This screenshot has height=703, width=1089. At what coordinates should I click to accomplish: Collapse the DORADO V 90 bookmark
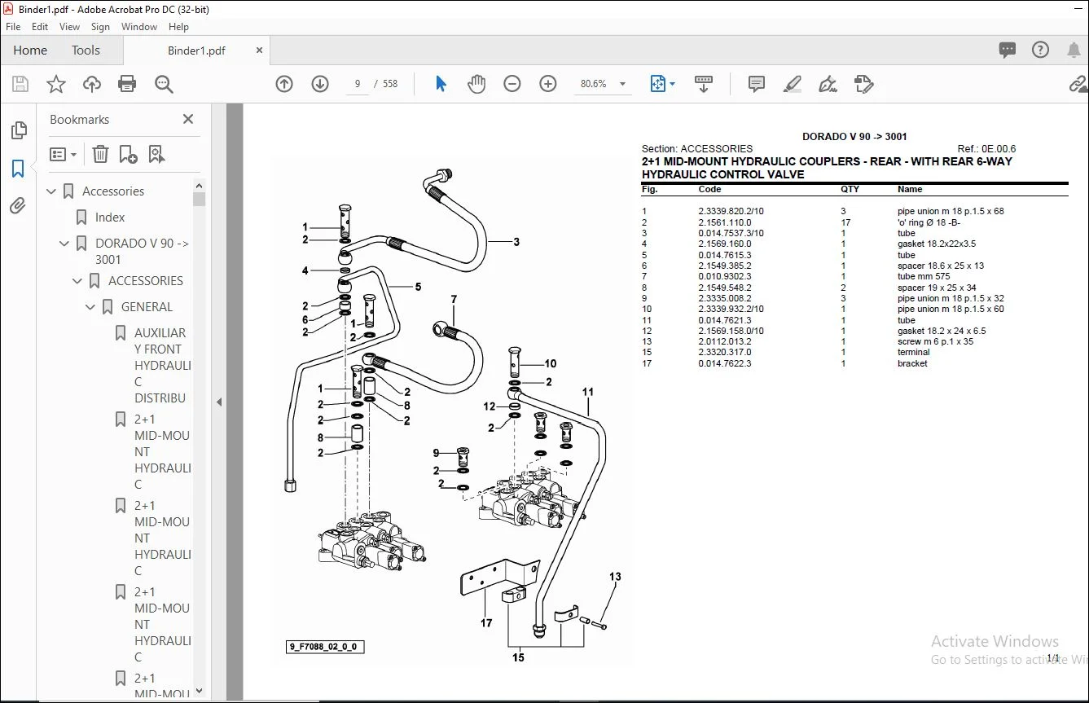point(65,244)
